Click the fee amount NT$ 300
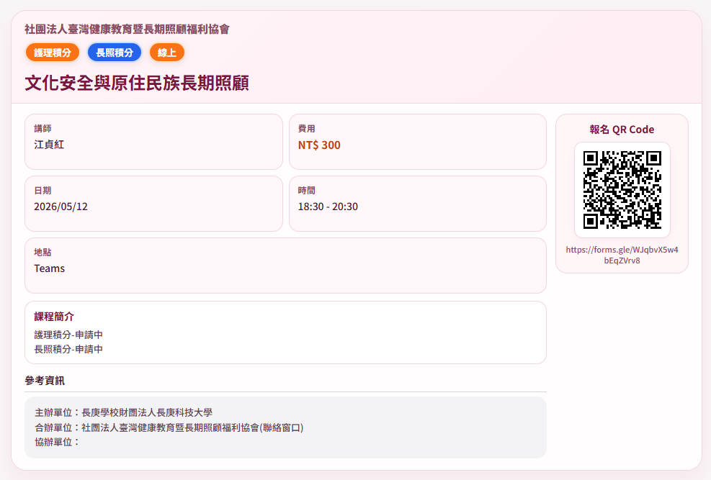 319,145
